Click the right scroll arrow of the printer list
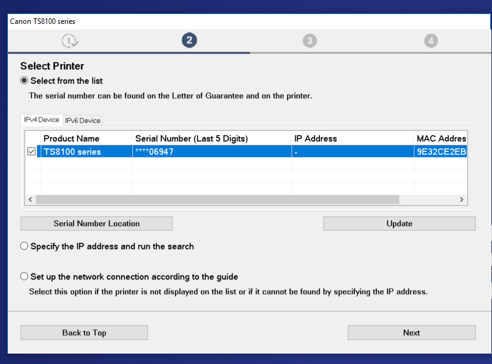Screen dimensions: 492x364 coord(461,199)
